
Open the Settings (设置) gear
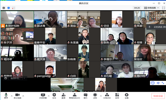click(126, 96)
